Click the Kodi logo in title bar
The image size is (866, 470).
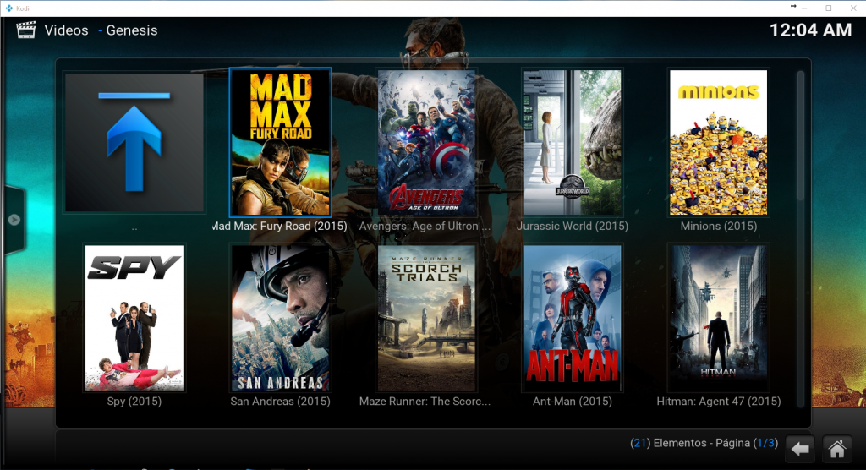point(8,8)
